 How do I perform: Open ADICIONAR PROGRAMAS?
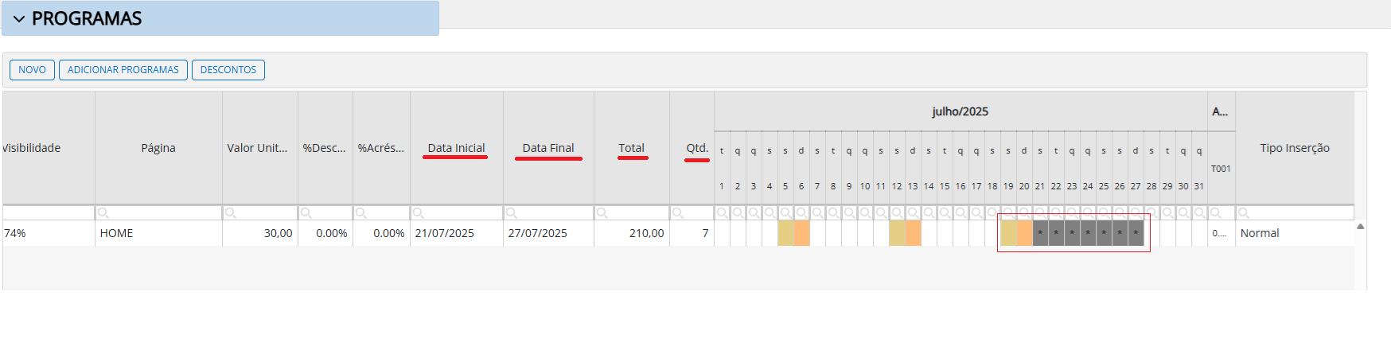coord(123,70)
